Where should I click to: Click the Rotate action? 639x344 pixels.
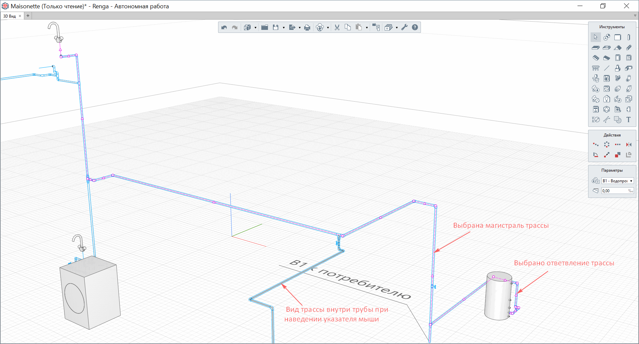coord(595,155)
